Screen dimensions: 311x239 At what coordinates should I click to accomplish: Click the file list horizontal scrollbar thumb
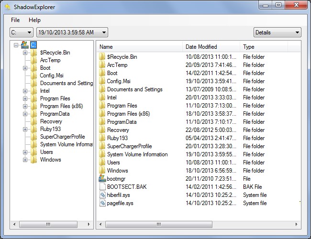tap(159, 224)
